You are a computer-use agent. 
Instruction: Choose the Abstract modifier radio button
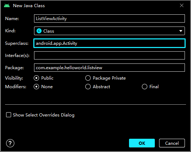[88, 87]
